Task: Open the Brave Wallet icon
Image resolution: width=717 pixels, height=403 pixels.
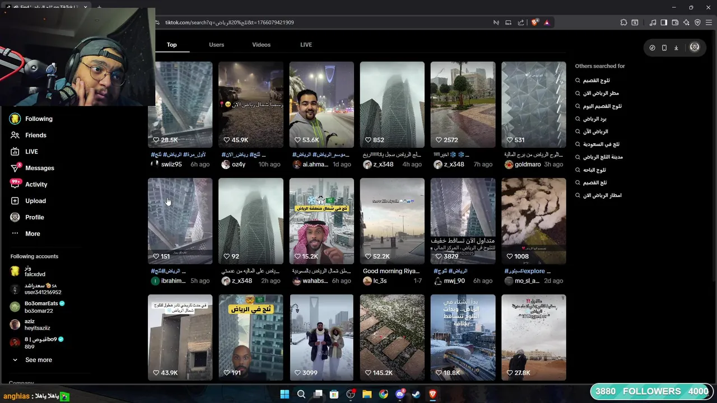Action: 675,22
